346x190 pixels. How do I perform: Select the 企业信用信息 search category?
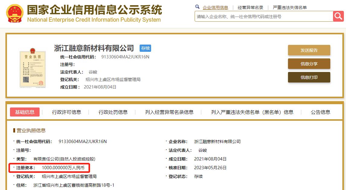pyautogui.click(x=215, y=8)
